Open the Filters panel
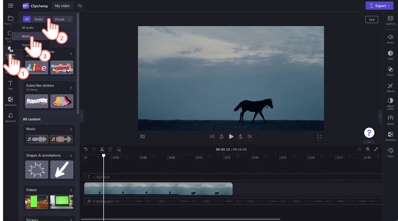The image size is (398, 221). click(x=390, y=72)
